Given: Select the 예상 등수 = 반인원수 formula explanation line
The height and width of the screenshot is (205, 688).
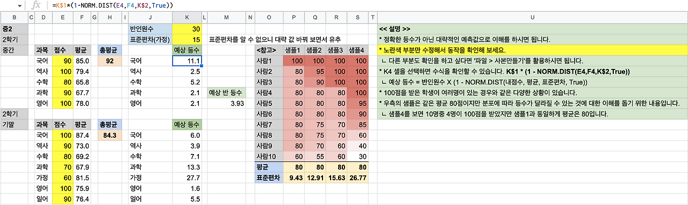Looking at the screenshot, I should (532, 82).
